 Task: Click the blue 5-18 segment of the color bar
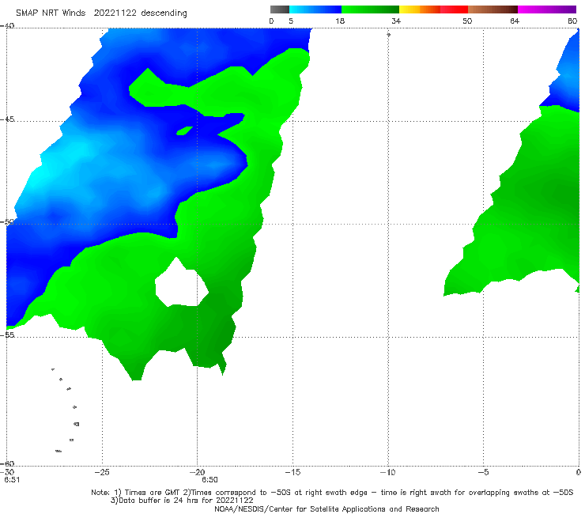click(315, 9)
